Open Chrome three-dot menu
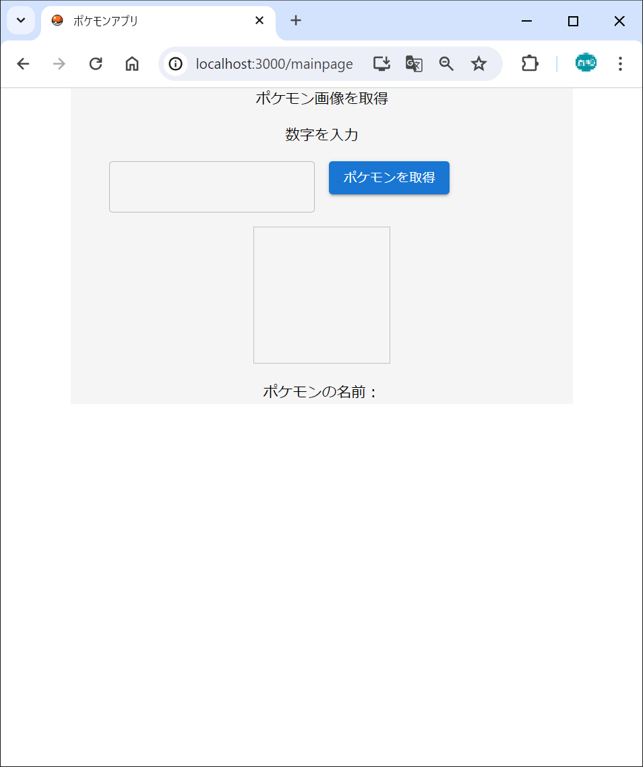The width and height of the screenshot is (643, 767). click(620, 63)
